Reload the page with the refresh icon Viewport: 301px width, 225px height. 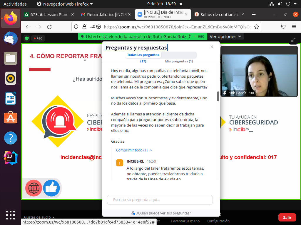[49, 27]
